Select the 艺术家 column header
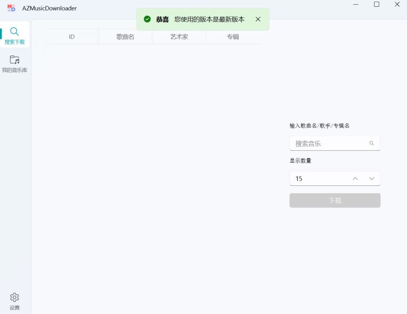This screenshot has height=314, width=407. point(179,37)
